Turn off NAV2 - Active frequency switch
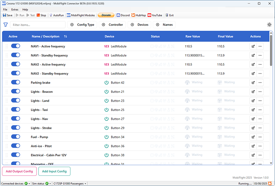The width and height of the screenshot is (275, 186). pyautogui.click(x=15, y=64)
